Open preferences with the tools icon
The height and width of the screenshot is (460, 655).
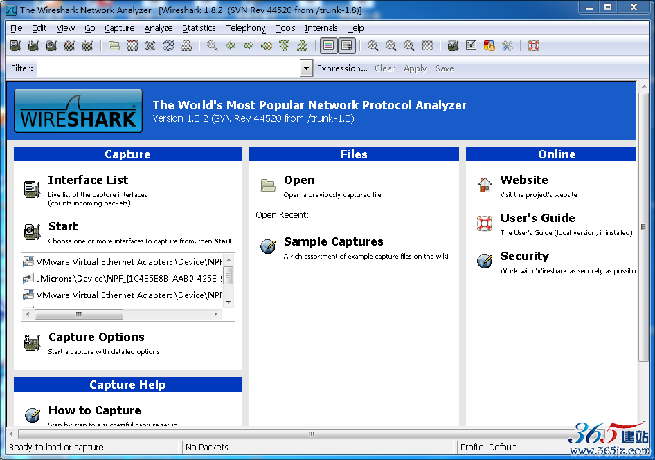pos(507,46)
